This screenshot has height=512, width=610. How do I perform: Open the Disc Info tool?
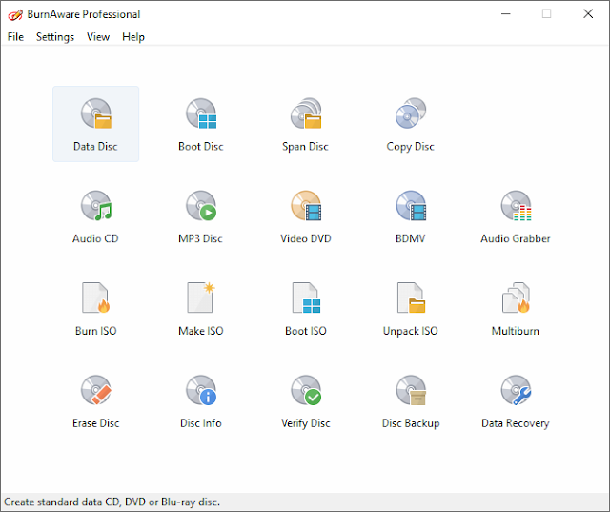[201, 400]
